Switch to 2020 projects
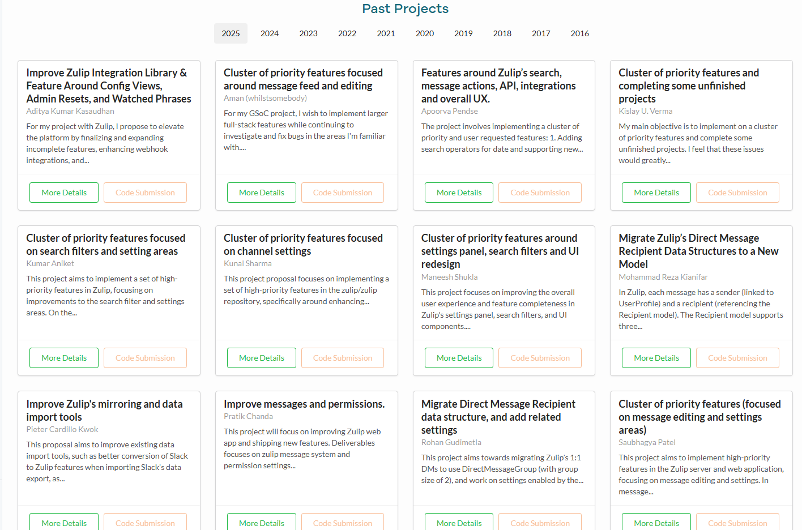Image resolution: width=802 pixels, height=530 pixels. 425,33
